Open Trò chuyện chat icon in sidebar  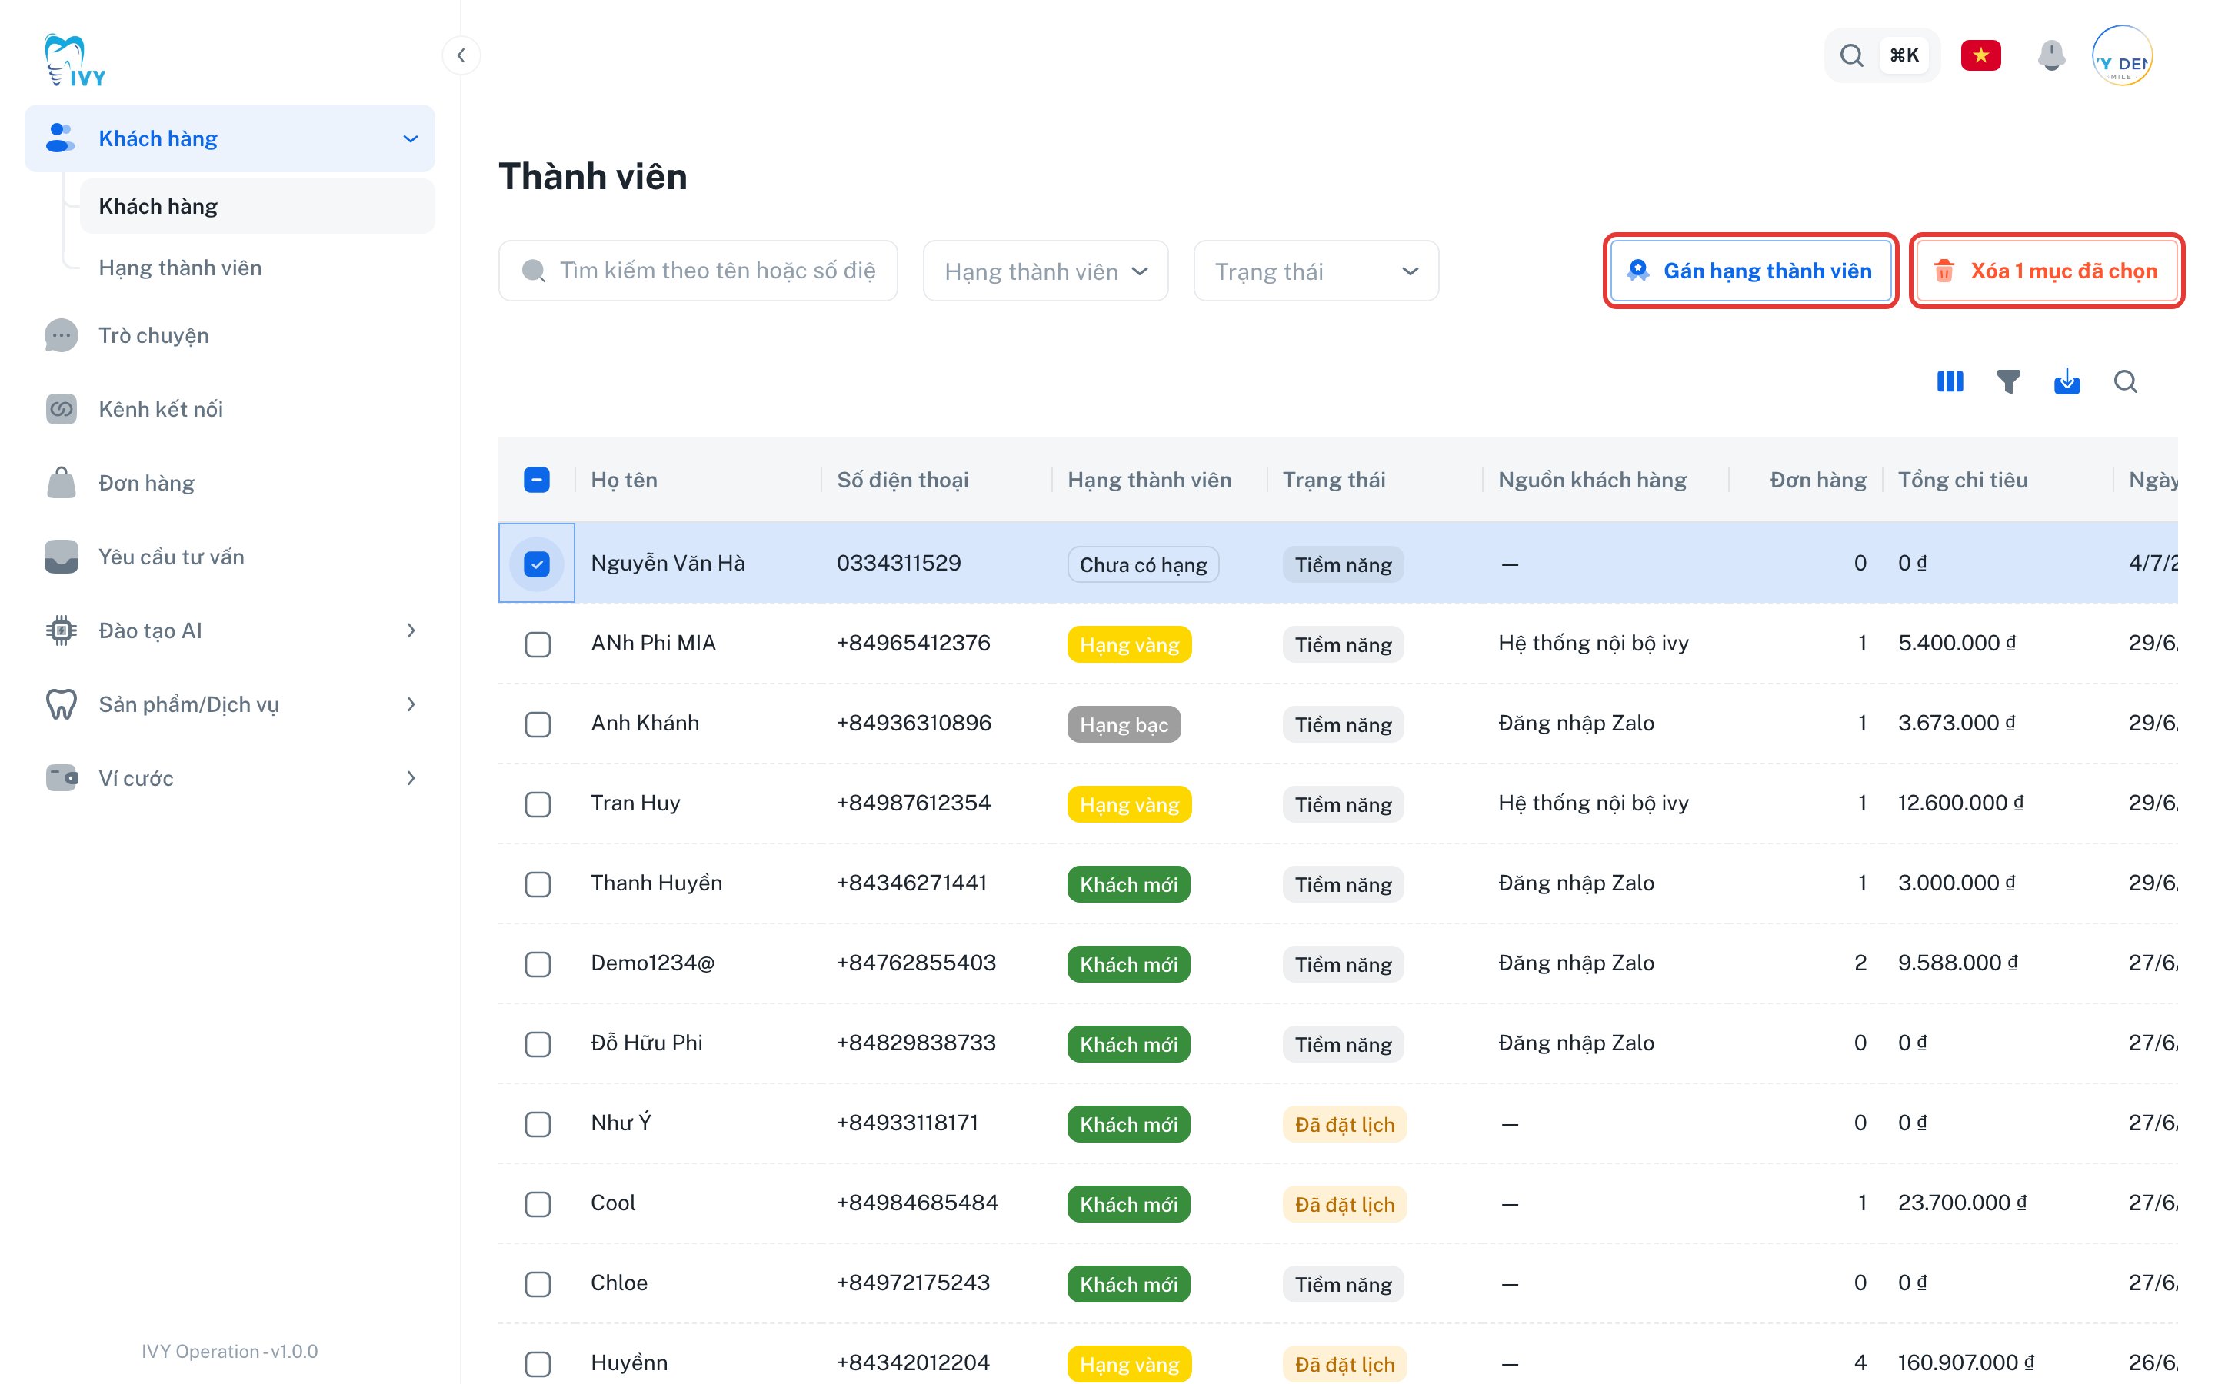click(x=62, y=335)
